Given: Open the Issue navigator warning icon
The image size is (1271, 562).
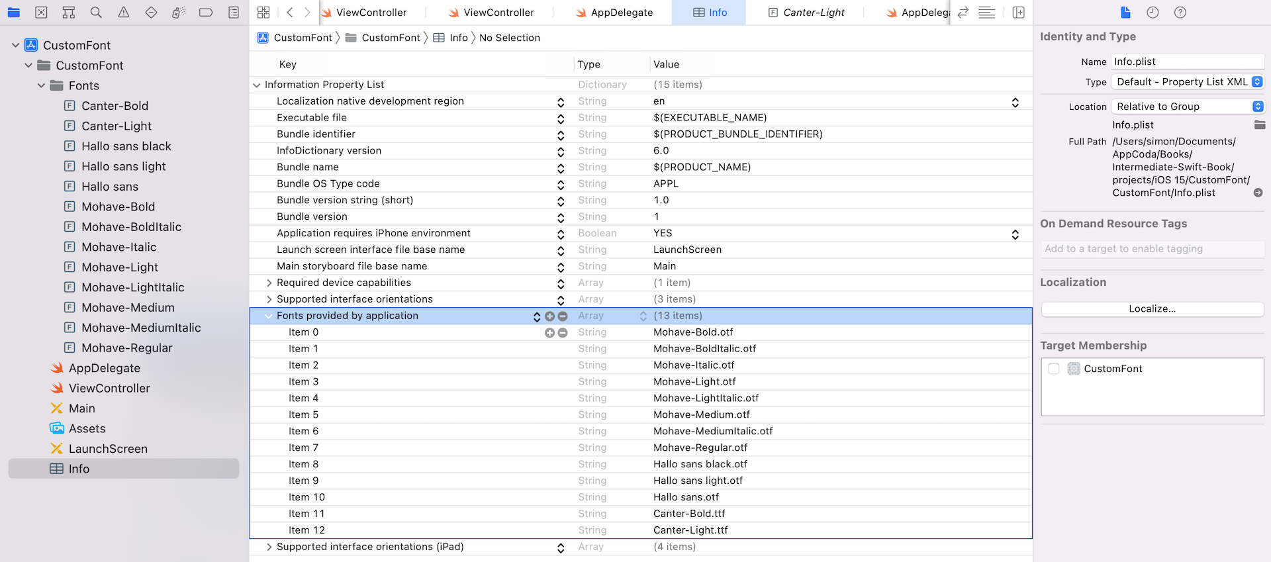Looking at the screenshot, I should [124, 13].
